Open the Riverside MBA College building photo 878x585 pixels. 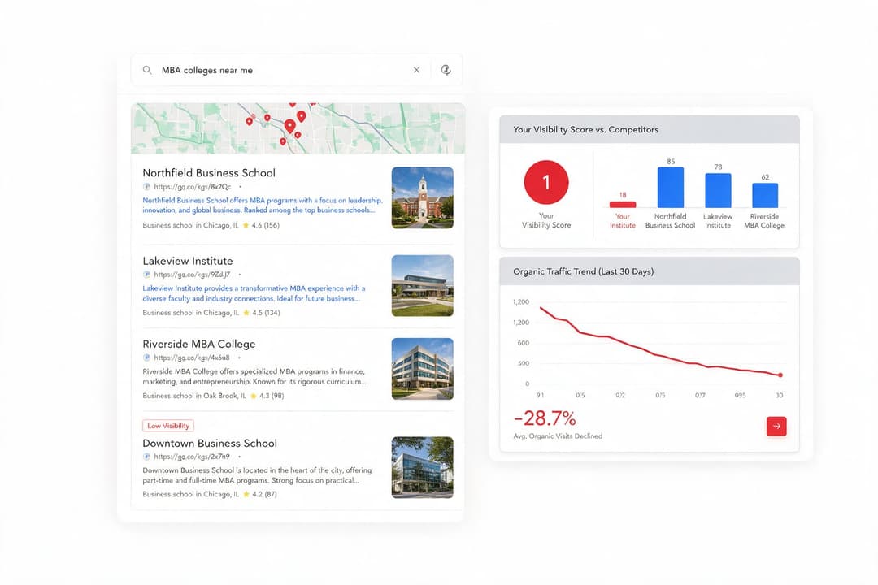(422, 368)
